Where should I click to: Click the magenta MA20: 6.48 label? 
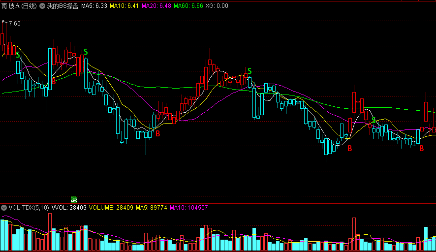click(156, 6)
